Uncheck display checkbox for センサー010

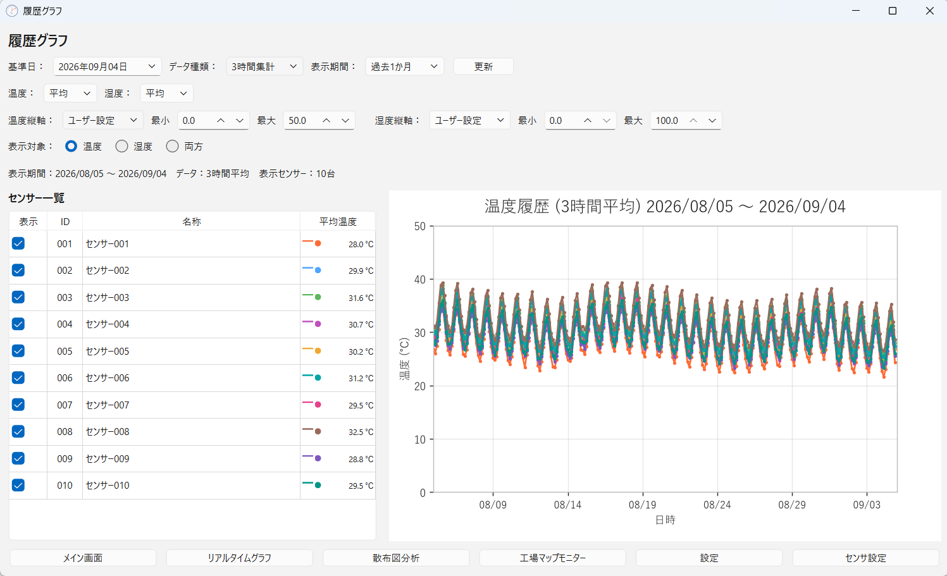pyautogui.click(x=18, y=485)
